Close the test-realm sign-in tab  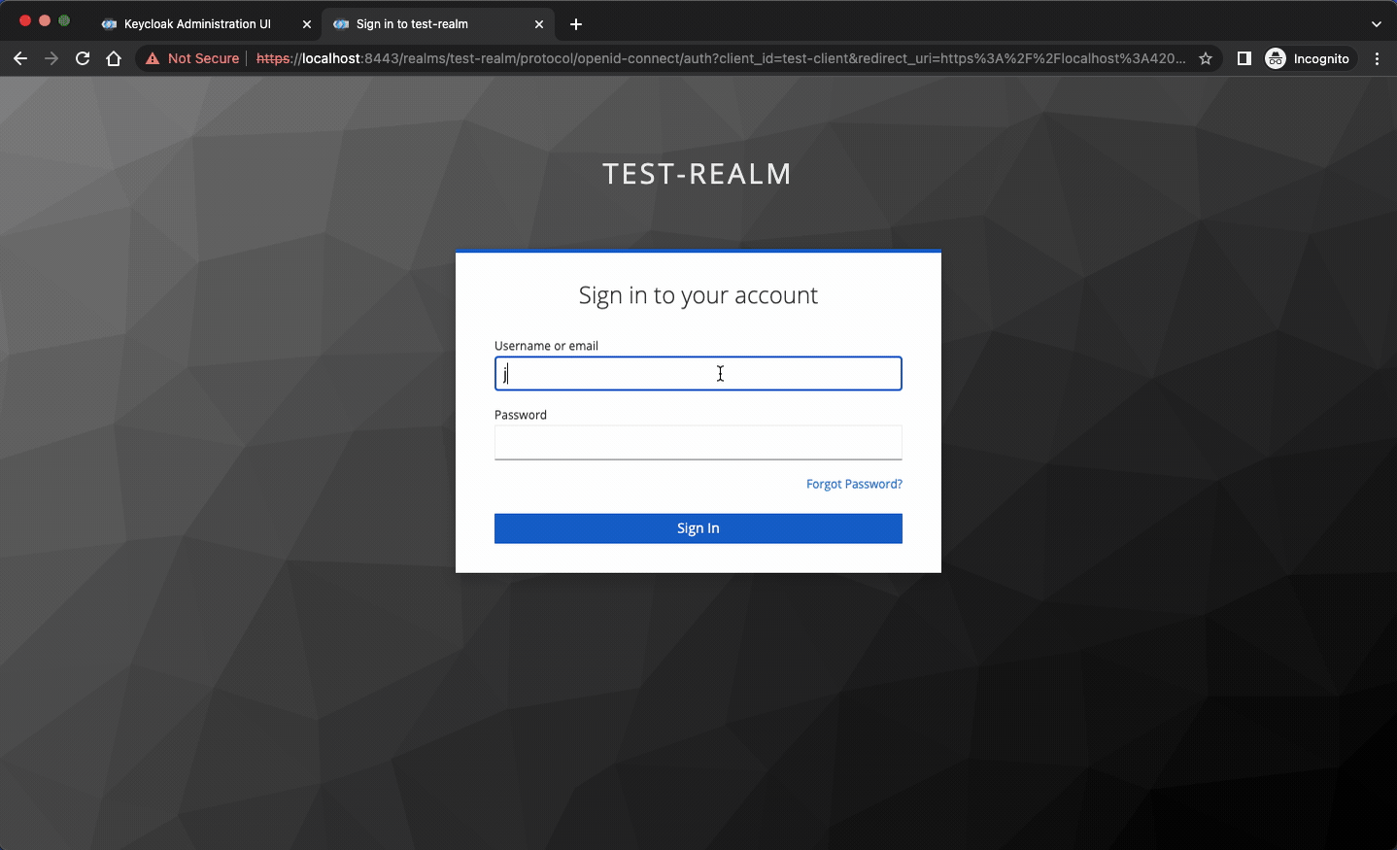click(539, 23)
